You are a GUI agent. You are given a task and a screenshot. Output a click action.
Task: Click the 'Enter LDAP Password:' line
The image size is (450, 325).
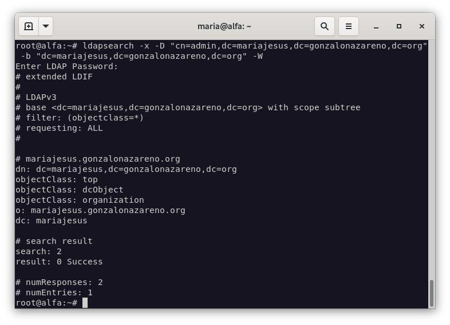point(67,66)
